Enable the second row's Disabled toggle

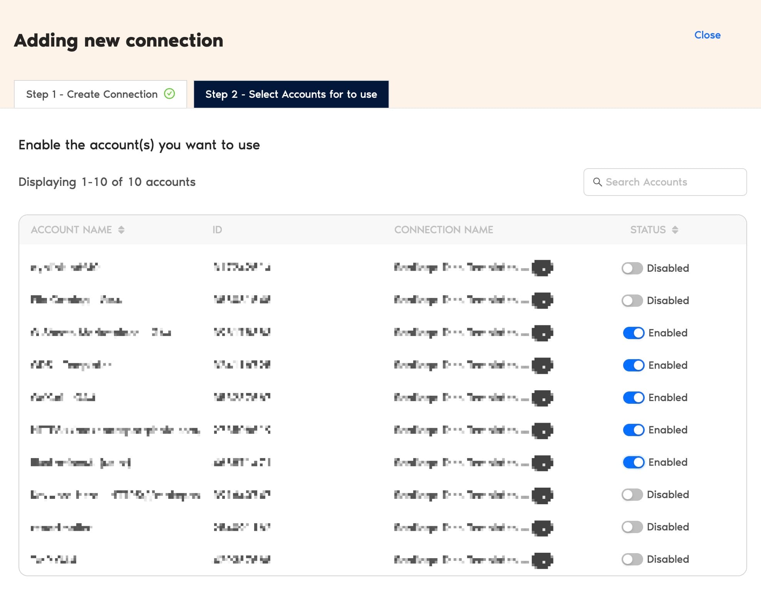click(x=632, y=301)
